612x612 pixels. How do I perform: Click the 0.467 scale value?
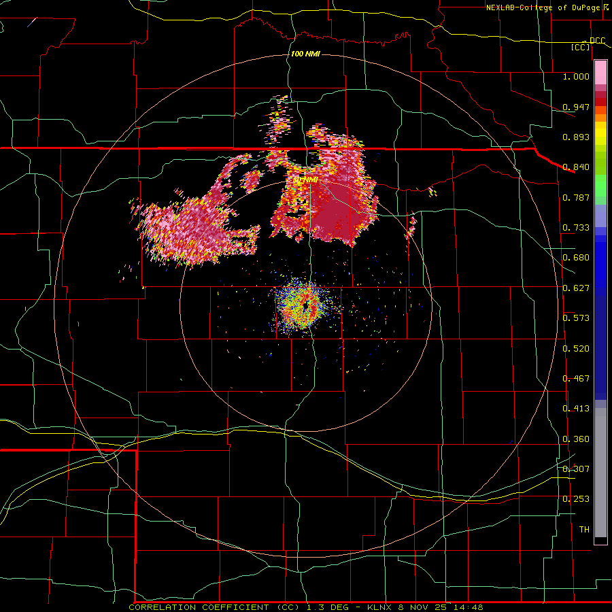tap(576, 379)
